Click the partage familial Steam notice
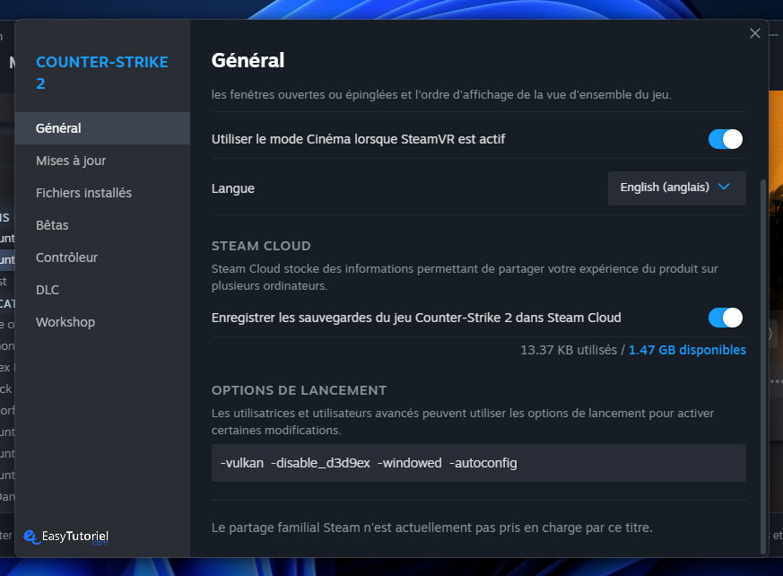Image resolution: width=783 pixels, height=576 pixels. (x=432, y=528)
